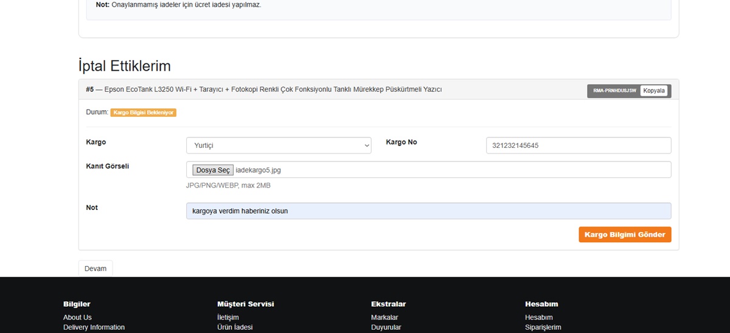This screenshot has width=730, height=333.
Task: Click the Kargo Bilgisi Bekleniyor status badge
Action: click(144, 113)
